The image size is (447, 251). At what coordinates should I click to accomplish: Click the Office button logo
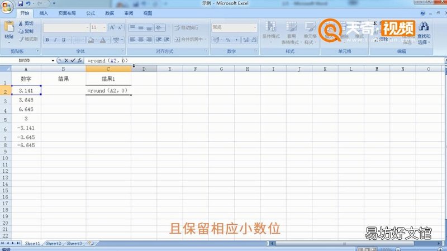pyautogui.click(x=7, y=7)
